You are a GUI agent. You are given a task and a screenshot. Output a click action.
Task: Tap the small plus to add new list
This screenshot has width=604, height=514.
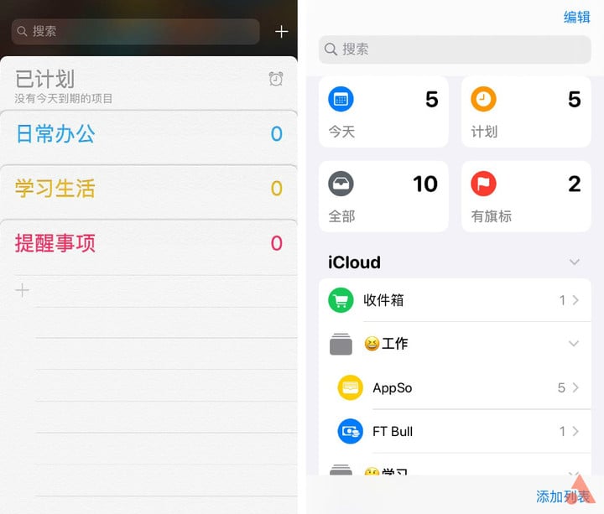pyautogui.click(x=22, y=290)
